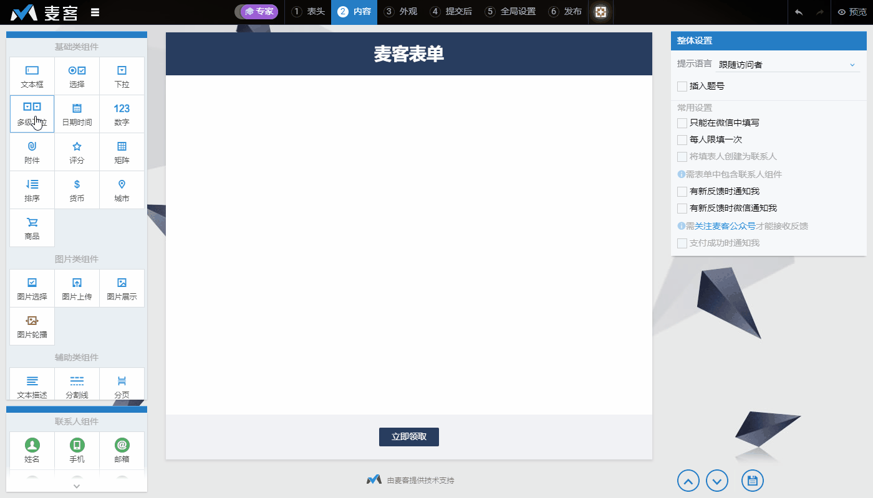Switch to step 3 外观
The height and width of the screenshot is (498, 873).
tap(400, 12)
